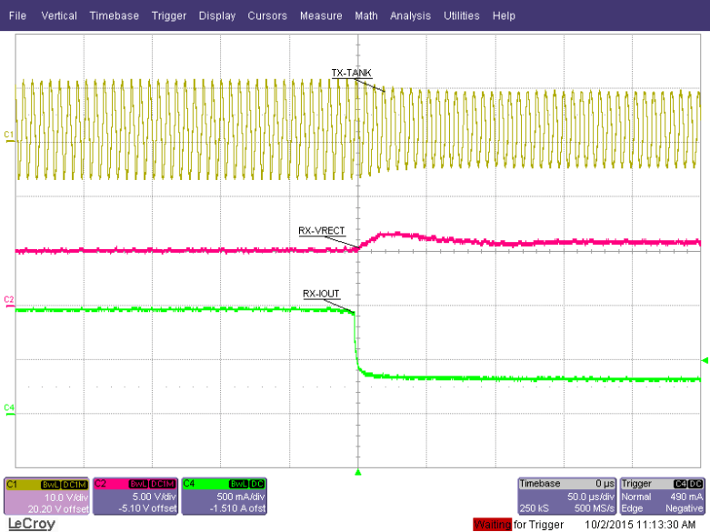Click the 490 mA trigger level value
710x532 pixels.
(x=686, y=497)
